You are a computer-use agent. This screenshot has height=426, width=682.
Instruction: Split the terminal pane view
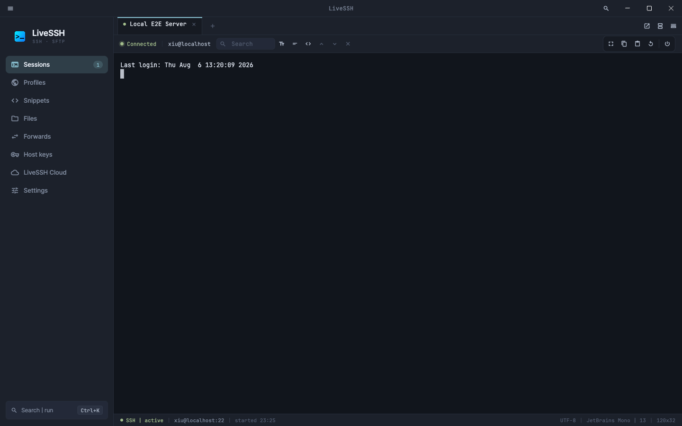pos(660,26)
